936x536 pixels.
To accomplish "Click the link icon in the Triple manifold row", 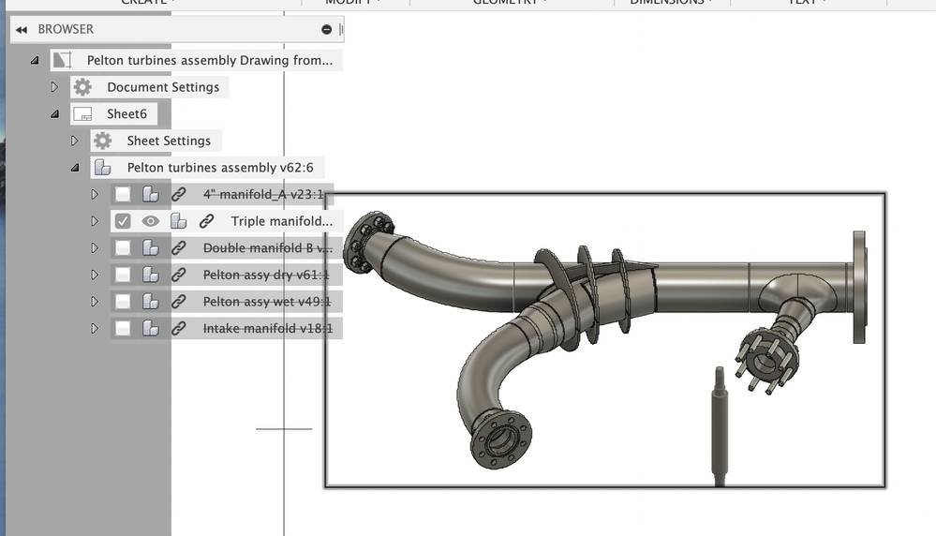I will pos(206,221).
